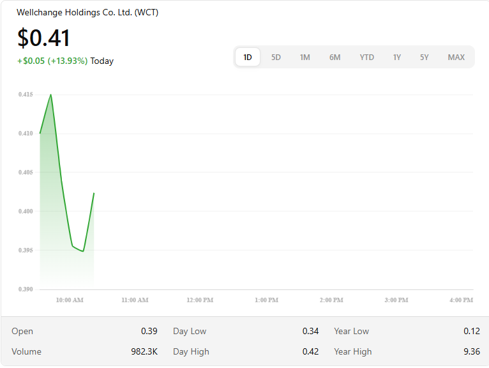
Task: Click the Year High label
Action: [353, 352]
